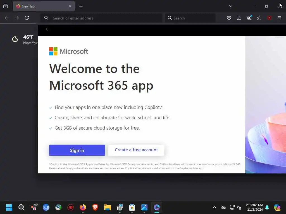Minimize the Firefox window
Viewport: 286px width, 214px height.
tap(254, 6)
